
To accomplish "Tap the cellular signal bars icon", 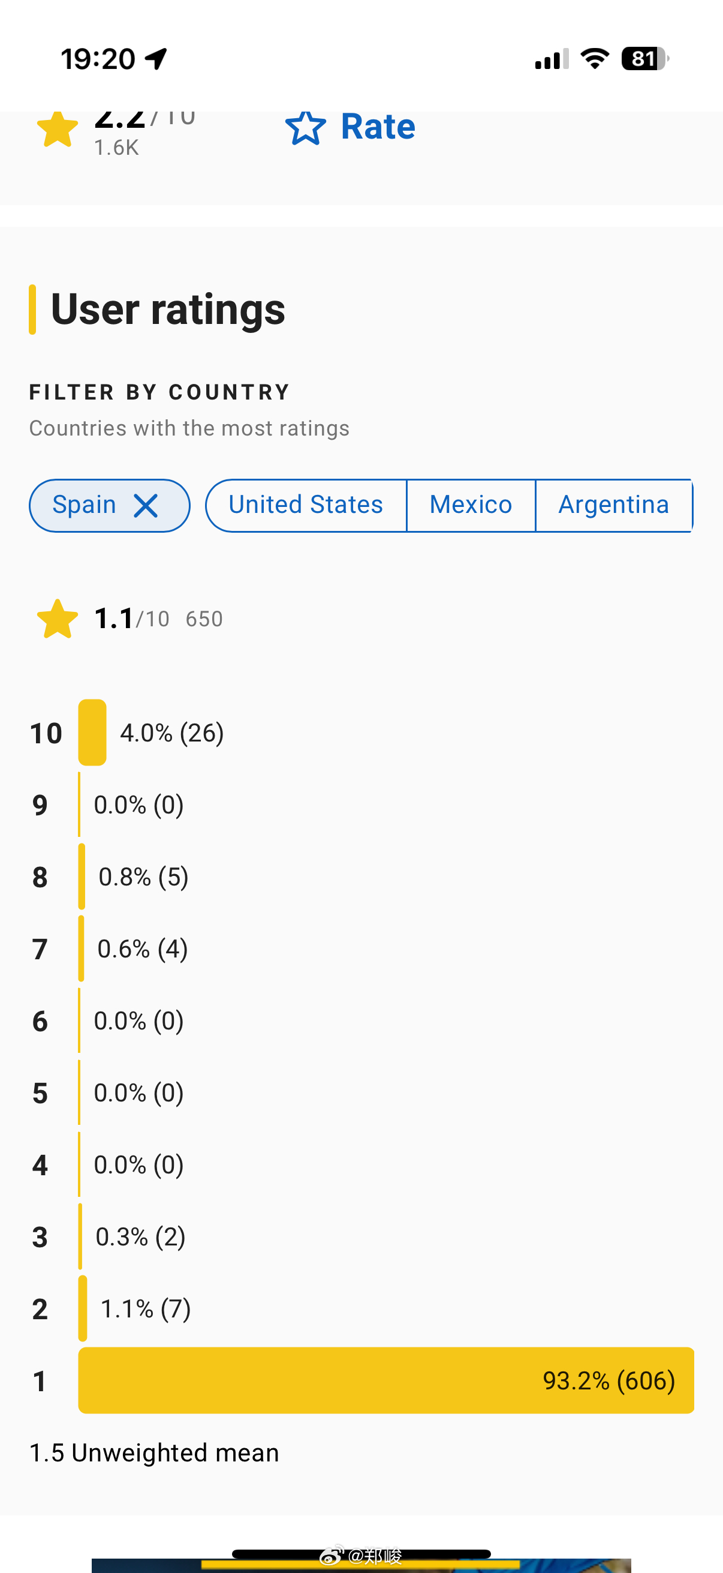I will [551, 59].
